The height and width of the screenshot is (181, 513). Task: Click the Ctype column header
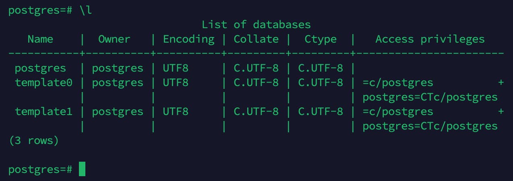321,39
